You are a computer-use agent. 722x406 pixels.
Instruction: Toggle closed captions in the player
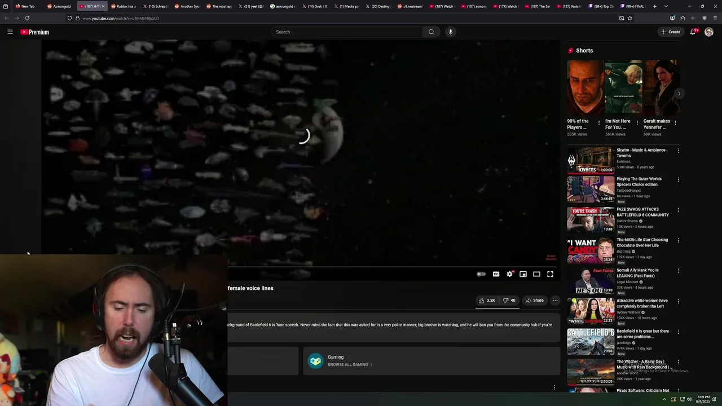click(496, 274)
